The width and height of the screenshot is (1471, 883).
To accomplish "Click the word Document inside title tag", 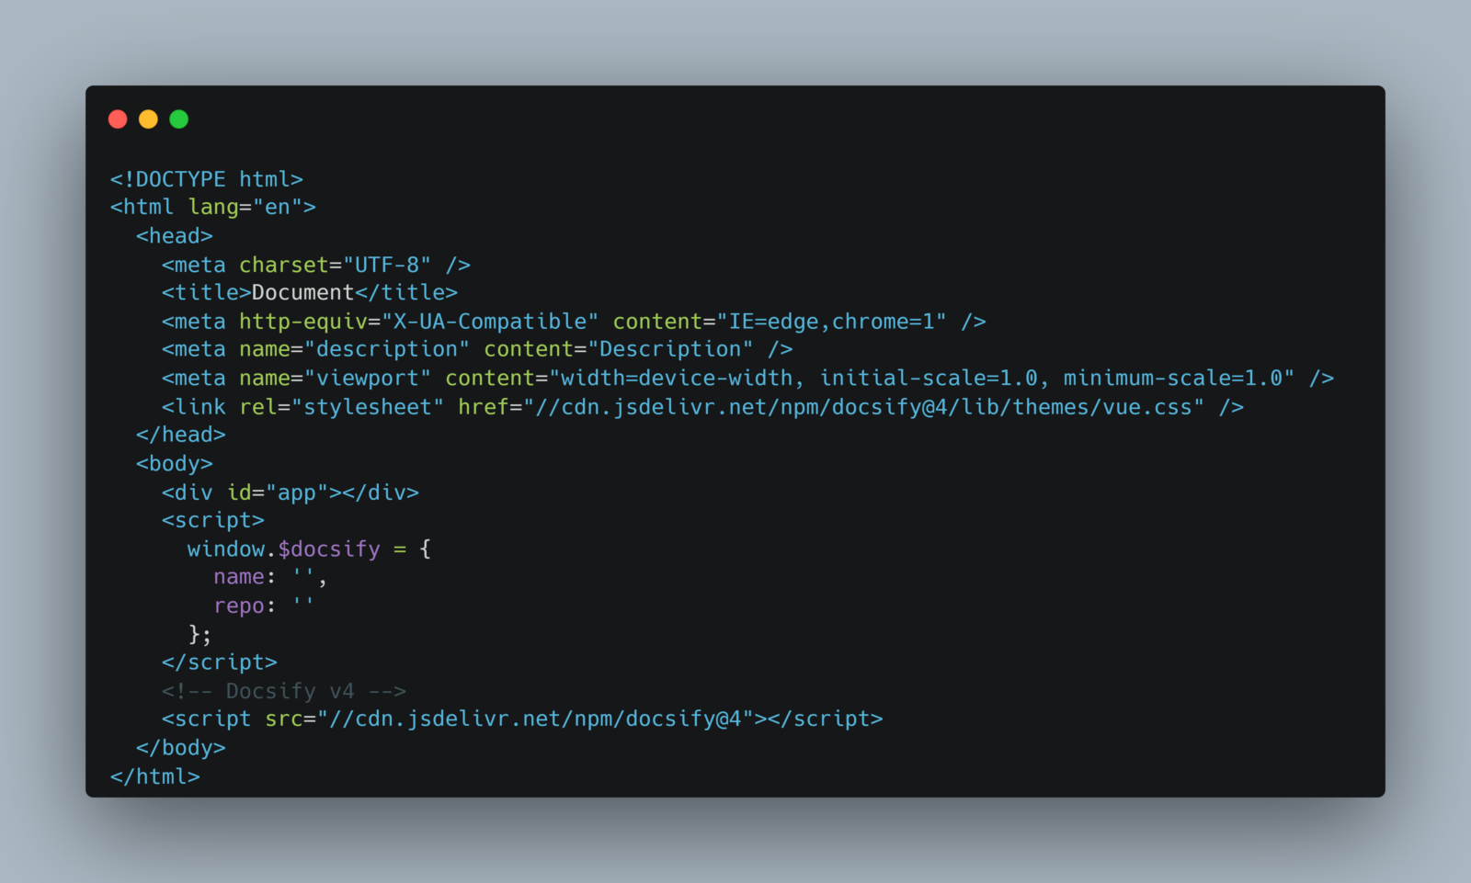I will click(303, 292).
